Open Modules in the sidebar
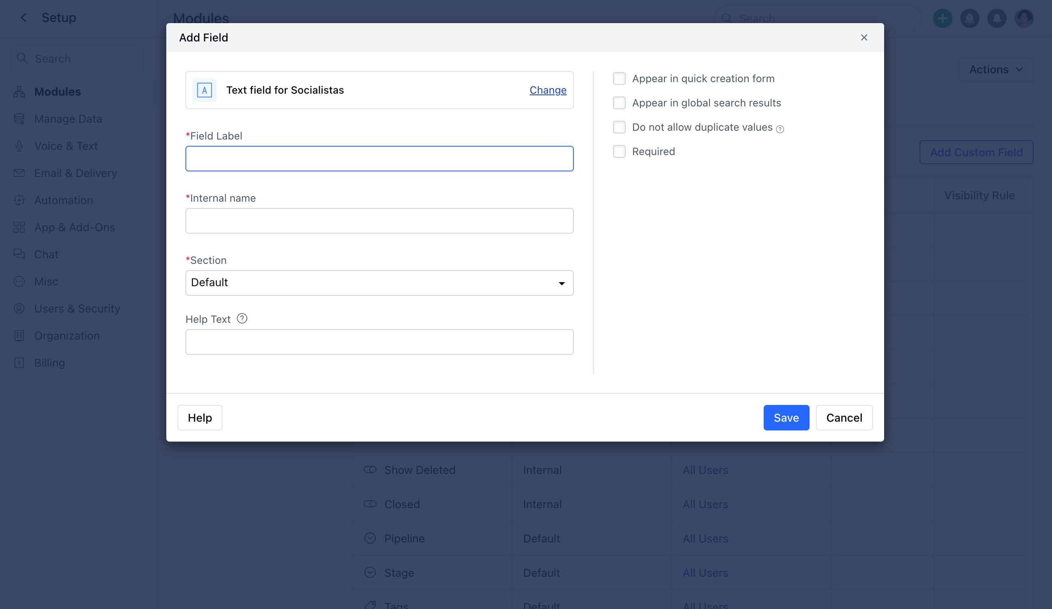The width and height of the screenshot is (1052, 609). click(x=57, y=92)
